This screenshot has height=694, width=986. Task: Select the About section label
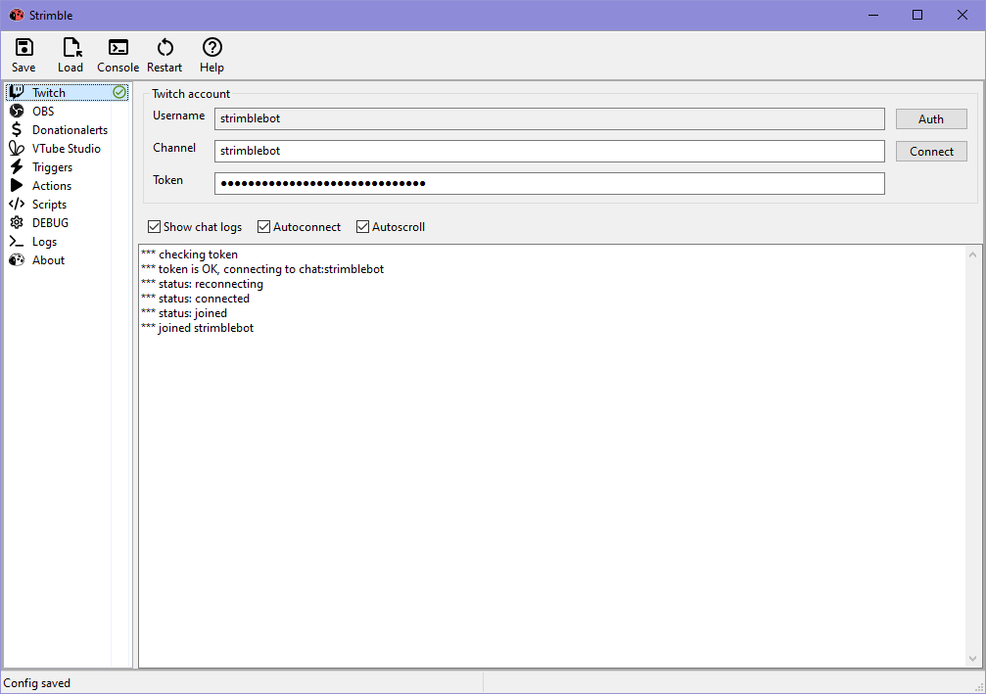[48, 260]
